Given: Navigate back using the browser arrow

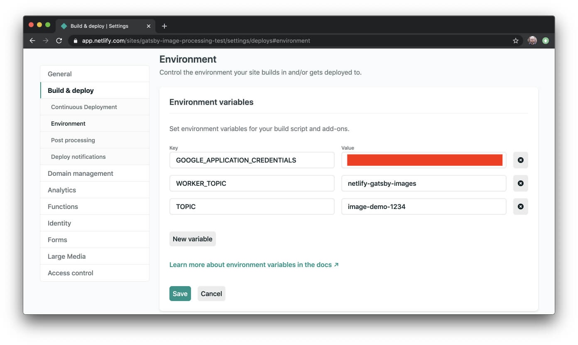Looking at the screenshot, I should point(32,40).
